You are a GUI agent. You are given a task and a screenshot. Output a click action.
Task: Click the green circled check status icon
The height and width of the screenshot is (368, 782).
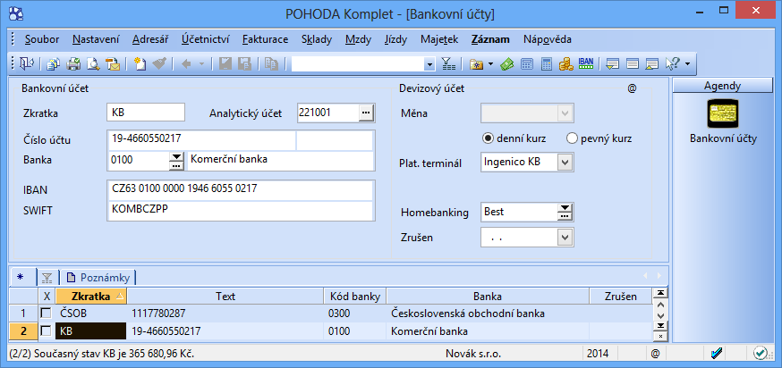point(760,353)
